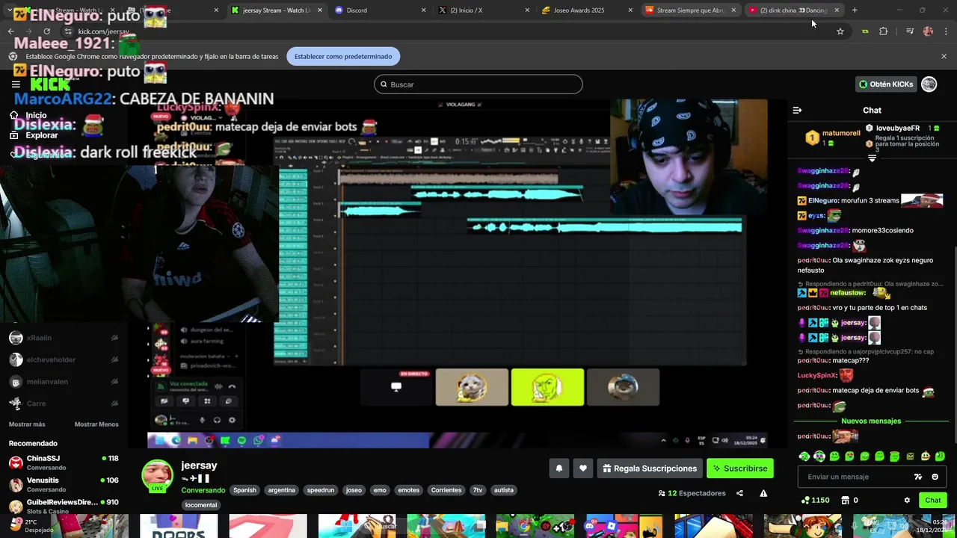Expand the chat leaderboard chevron
The width and height of the screenshot is (957, 538).
(872, 158)
